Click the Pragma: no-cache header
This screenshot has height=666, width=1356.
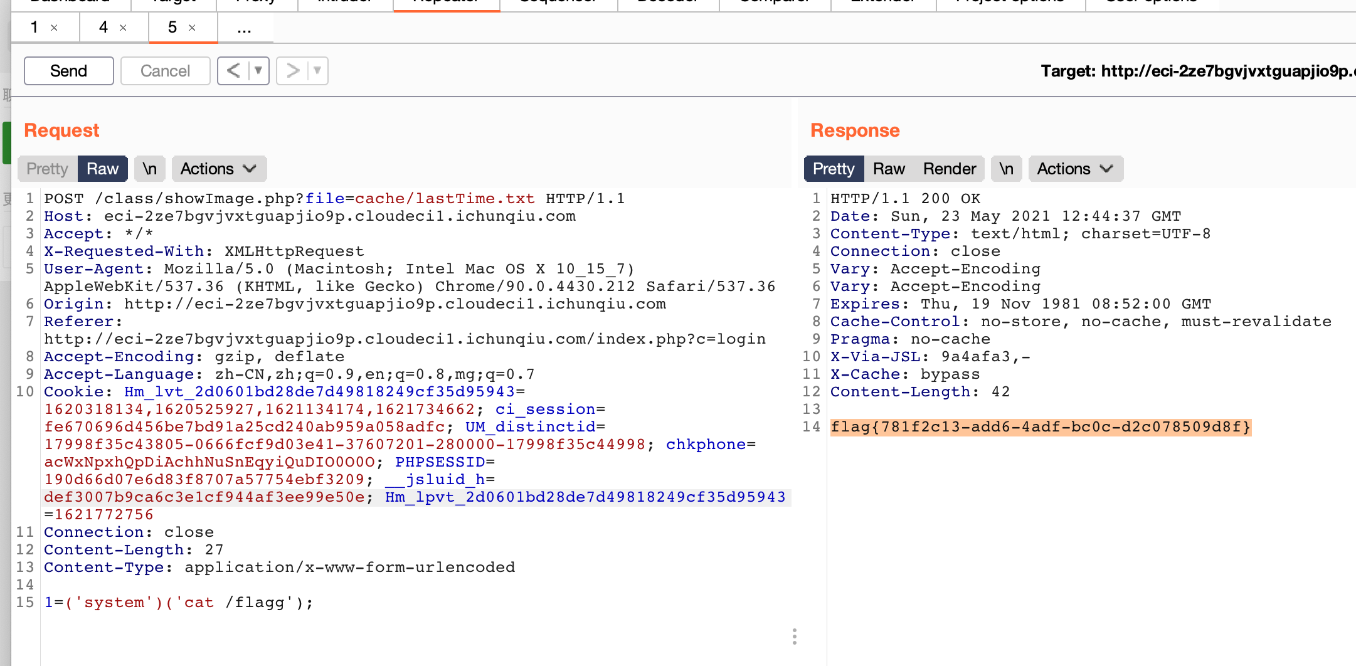tap(910, 339)
